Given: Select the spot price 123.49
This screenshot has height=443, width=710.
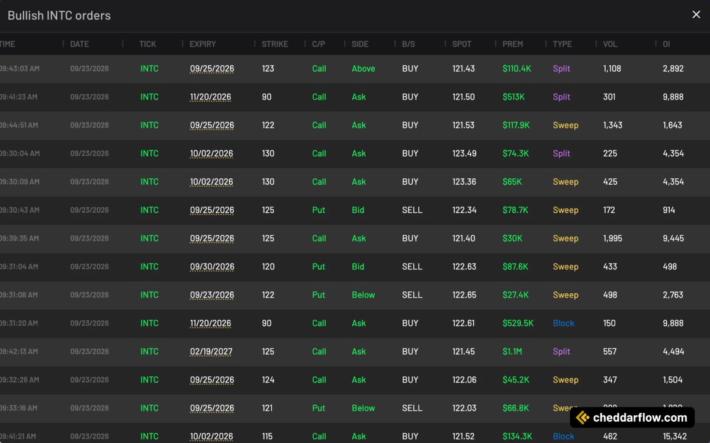Looking at the screenshot, I should pyautogui.click(x=464, y=153).
